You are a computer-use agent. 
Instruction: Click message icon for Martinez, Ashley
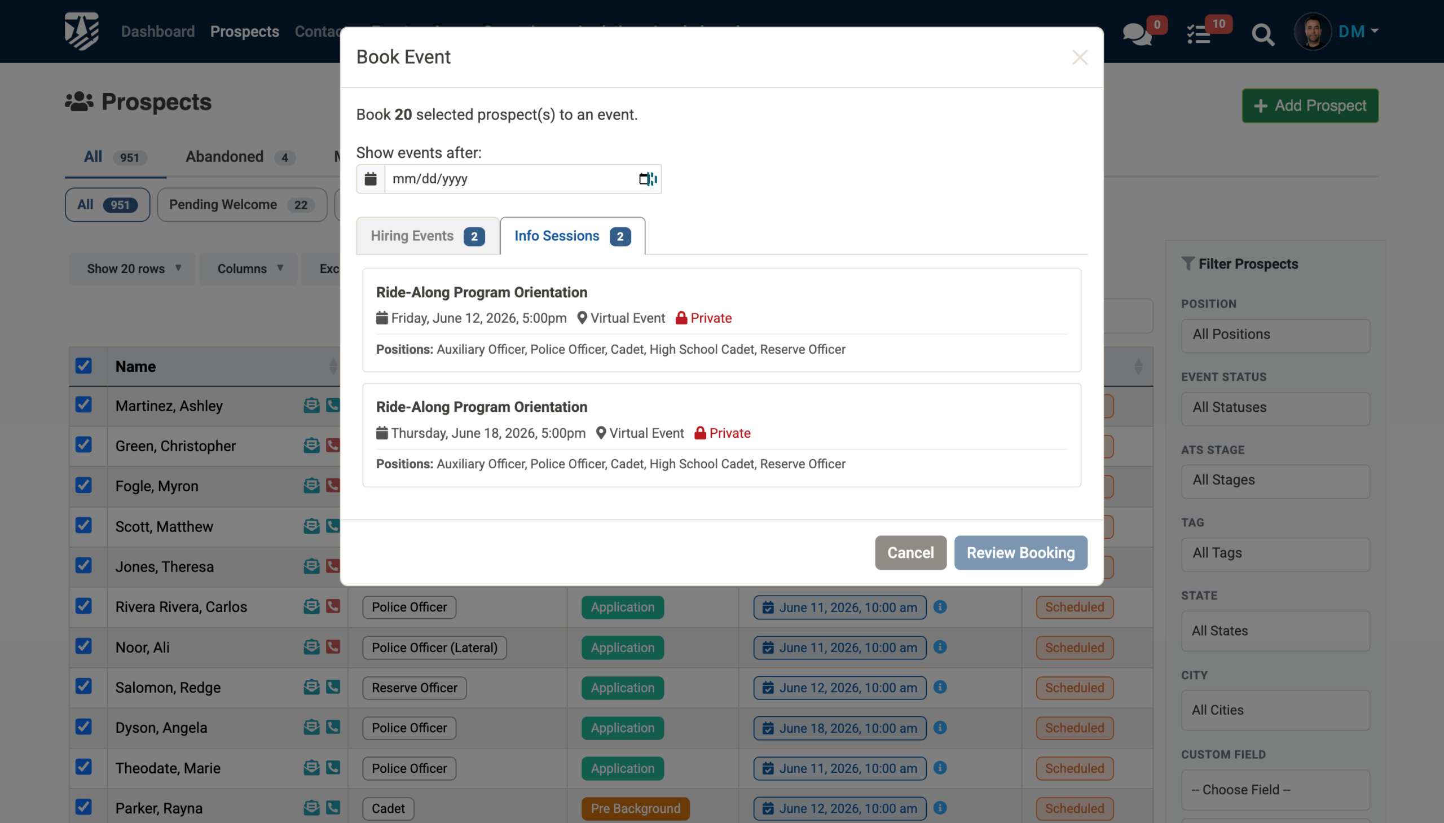coord(311,405)
